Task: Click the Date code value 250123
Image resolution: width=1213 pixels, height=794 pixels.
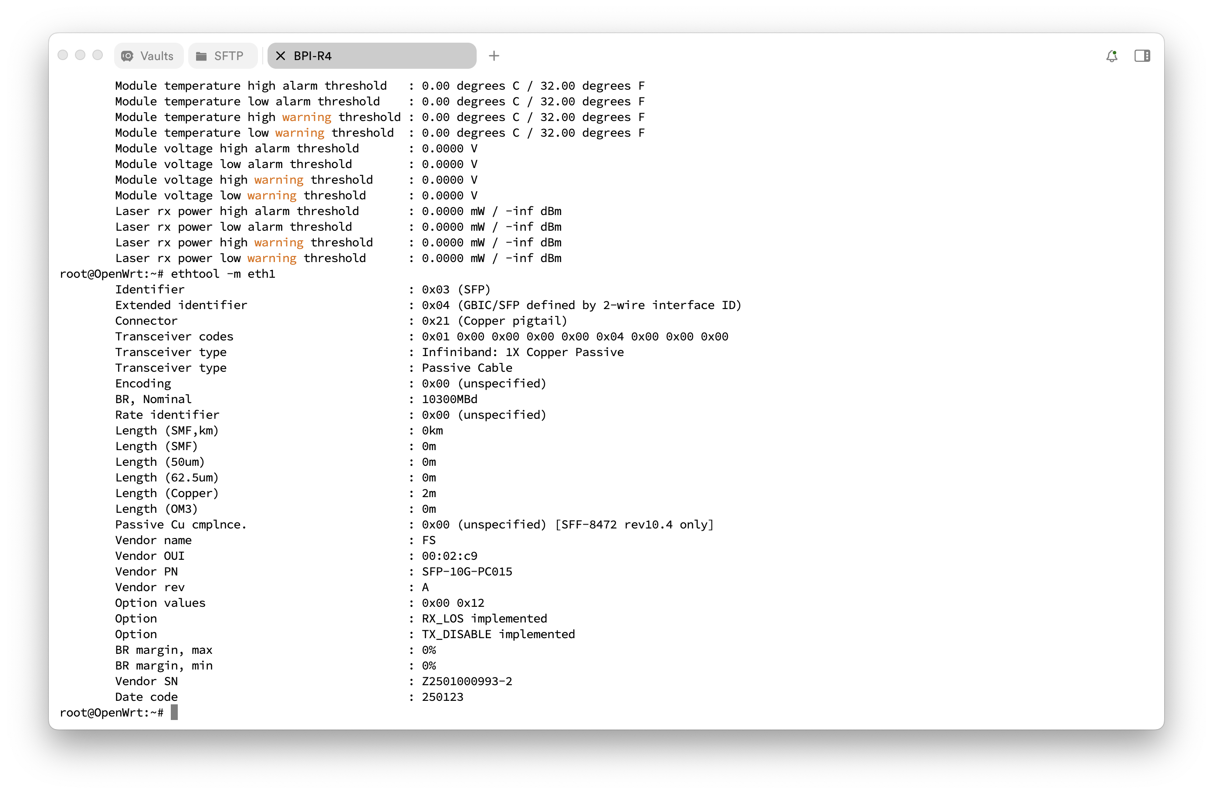Action: [442, 697]
